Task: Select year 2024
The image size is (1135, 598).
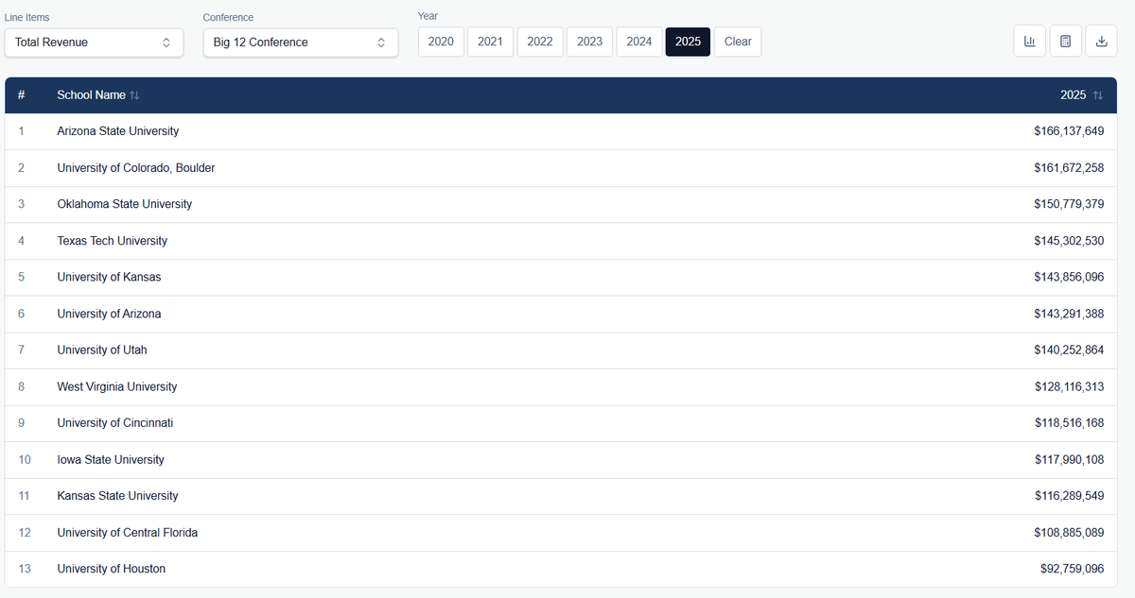Action: 639,42
